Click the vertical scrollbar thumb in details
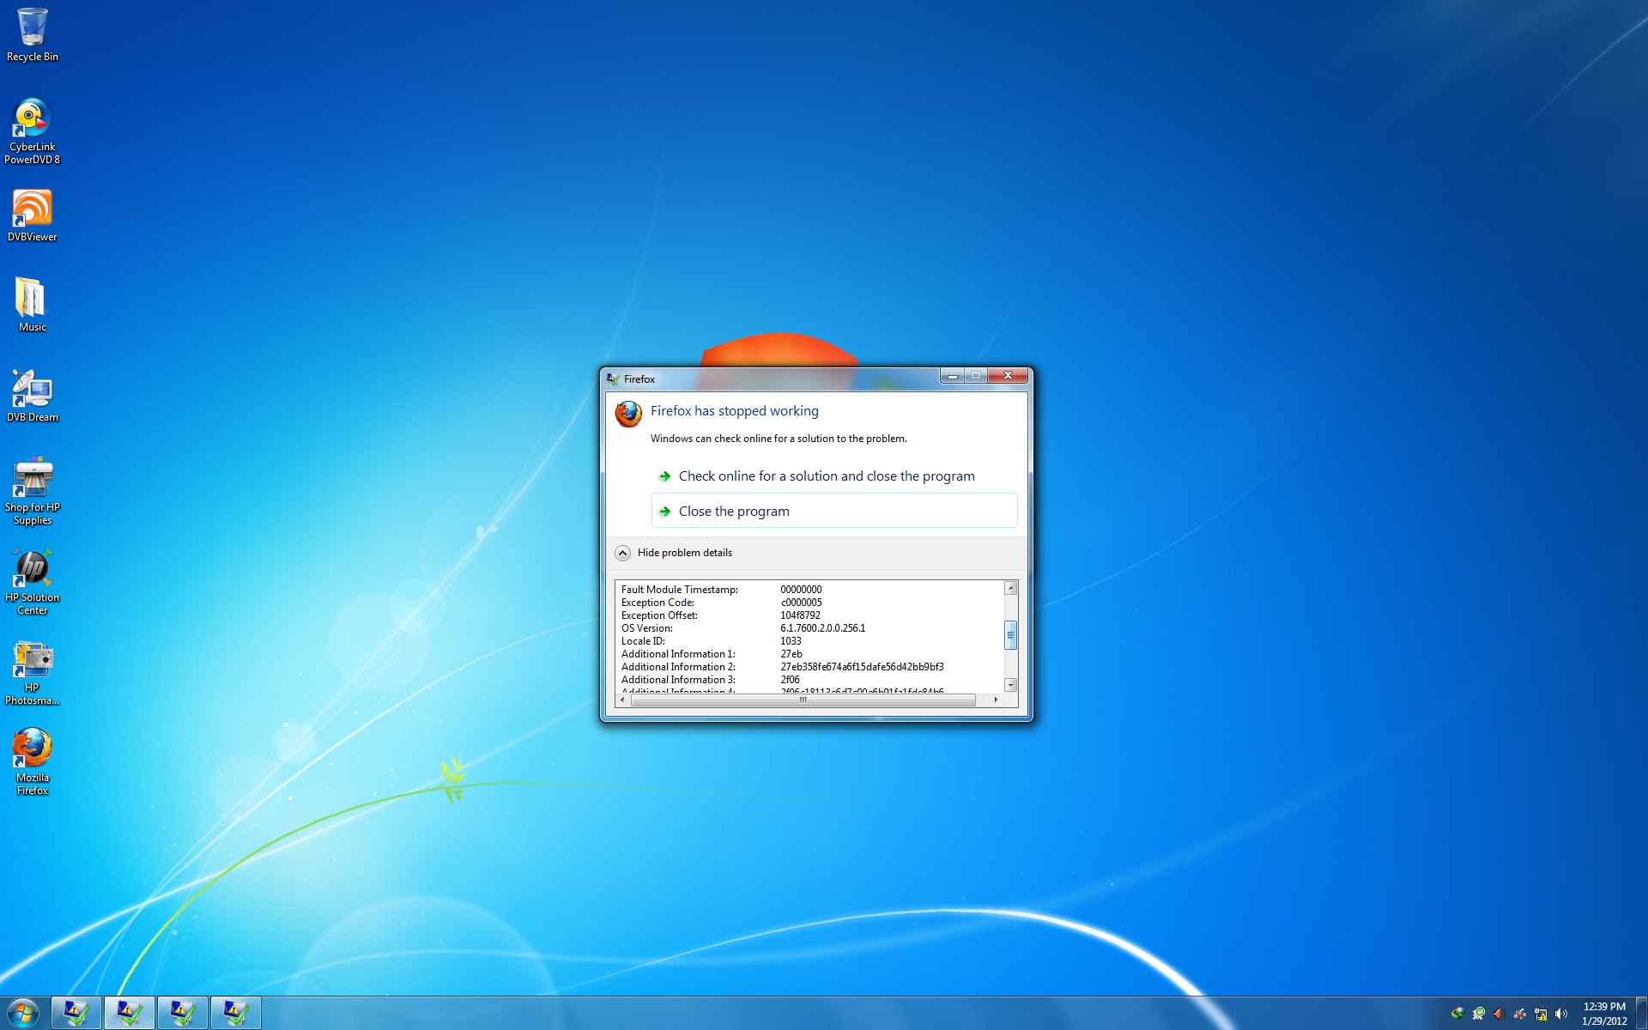 [x=1011, y=635]
